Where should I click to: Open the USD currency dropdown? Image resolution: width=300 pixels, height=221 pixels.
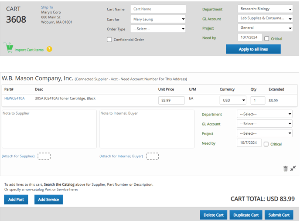tap(233, 100)
